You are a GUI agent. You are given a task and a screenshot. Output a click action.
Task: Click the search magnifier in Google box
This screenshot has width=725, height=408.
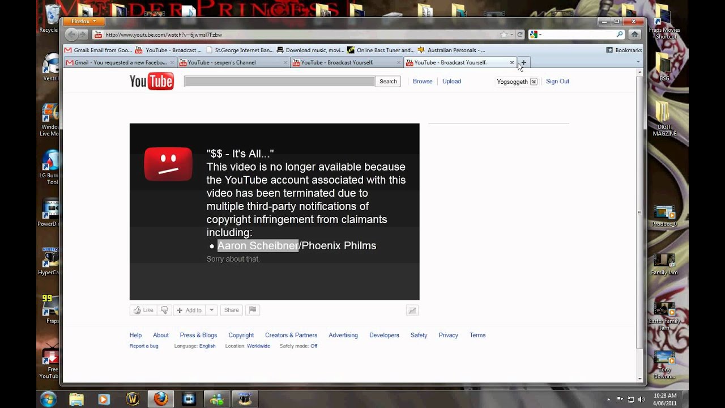tap(620, 35)
